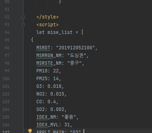Click the O3: 0.018 line

50,86
